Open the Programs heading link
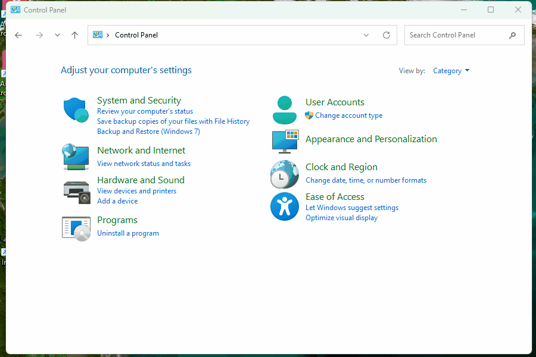 coord(117,220)
